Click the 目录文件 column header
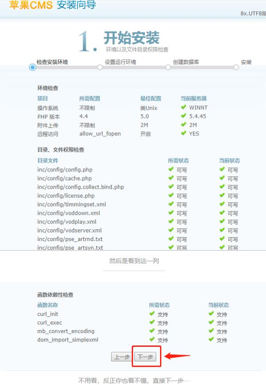The width and height of the screenshot is (266, 385). 48,161
